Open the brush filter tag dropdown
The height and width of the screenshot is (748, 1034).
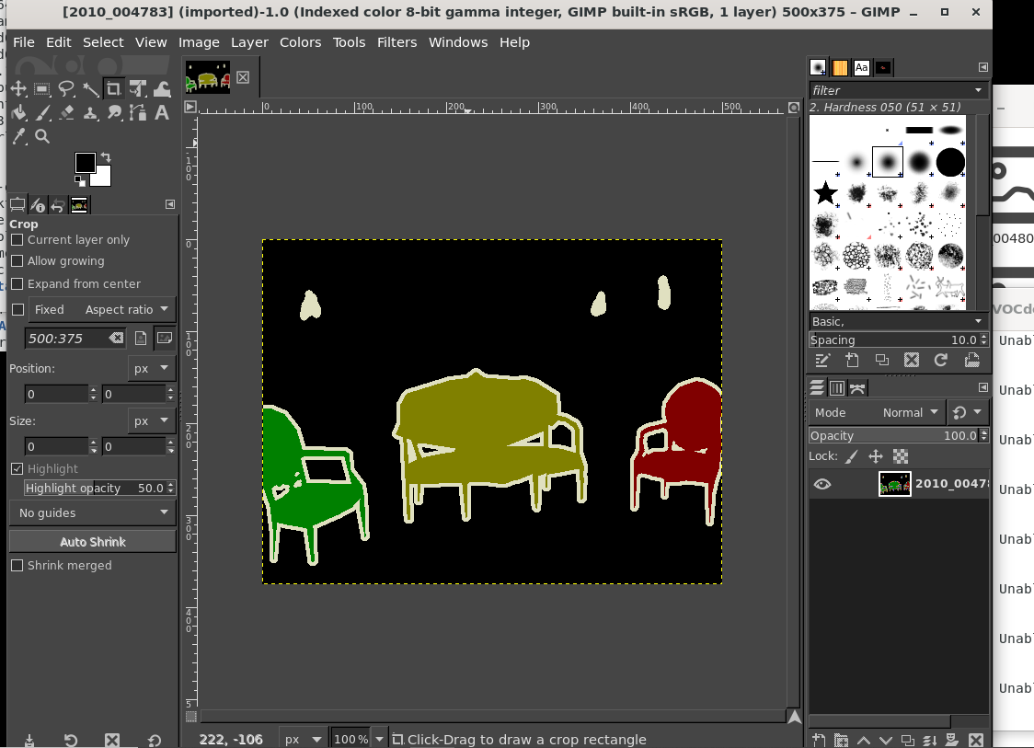point(978,90)
